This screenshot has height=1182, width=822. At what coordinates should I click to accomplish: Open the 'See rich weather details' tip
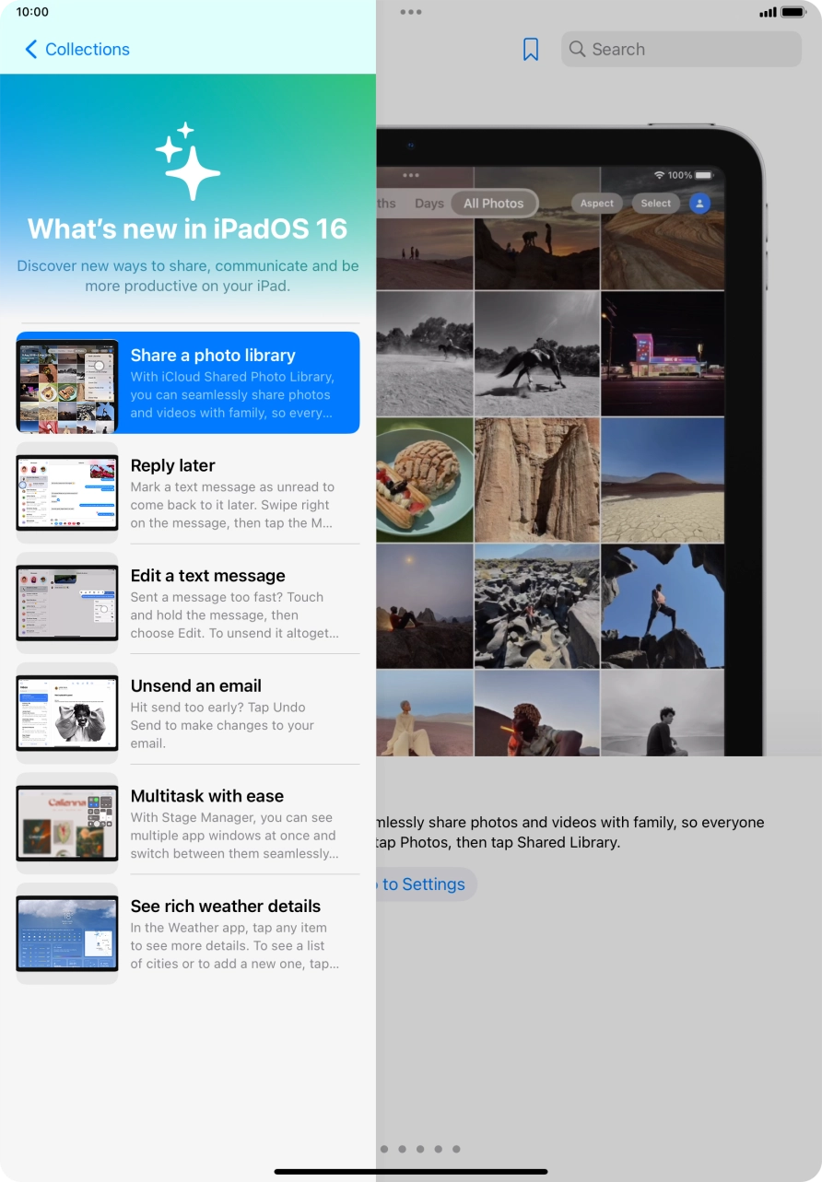point(231,933)
